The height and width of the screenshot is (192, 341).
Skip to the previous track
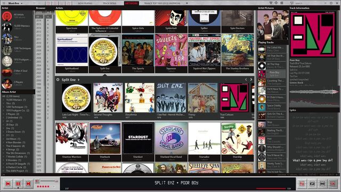8,183
